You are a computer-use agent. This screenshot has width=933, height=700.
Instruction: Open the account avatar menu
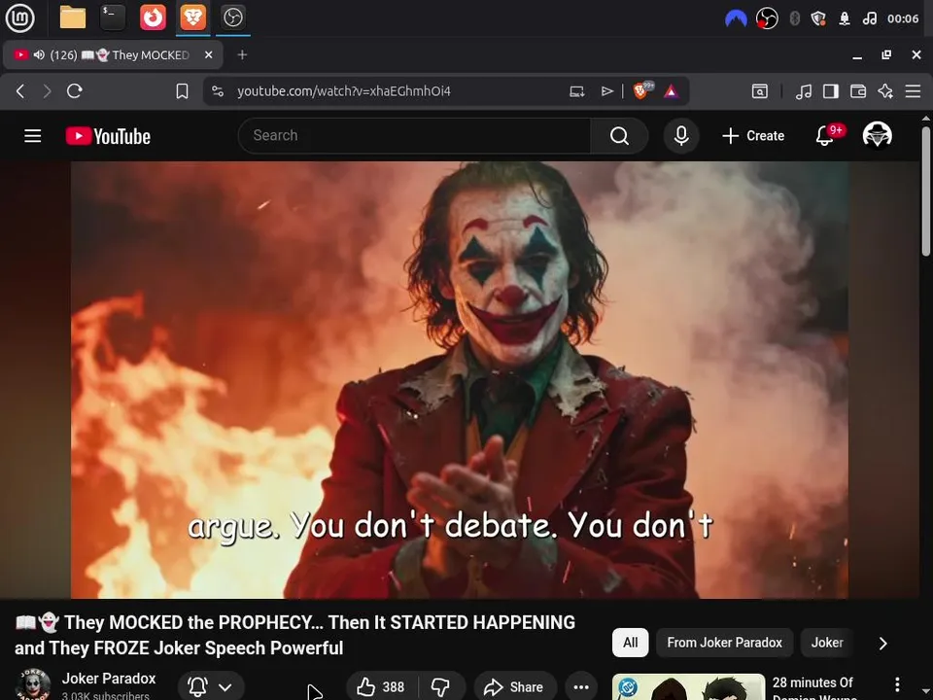pos(878,135)
